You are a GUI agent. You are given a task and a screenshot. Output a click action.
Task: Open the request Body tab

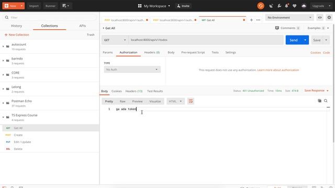pyautogui.click(x=171, y=52)
